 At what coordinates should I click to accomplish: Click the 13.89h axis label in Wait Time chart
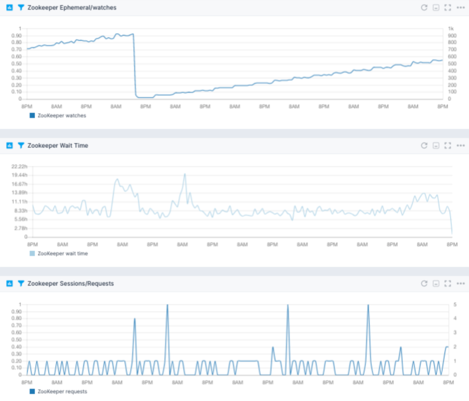point(20,193)
